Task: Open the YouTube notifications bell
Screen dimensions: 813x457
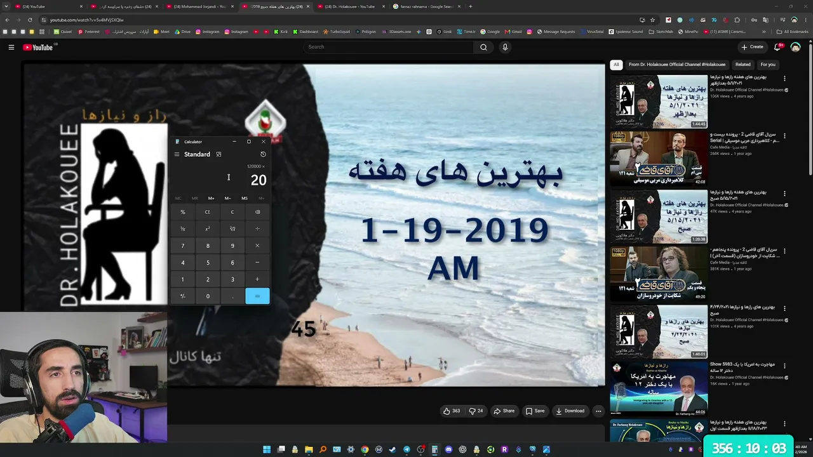Action: point(778,47)
